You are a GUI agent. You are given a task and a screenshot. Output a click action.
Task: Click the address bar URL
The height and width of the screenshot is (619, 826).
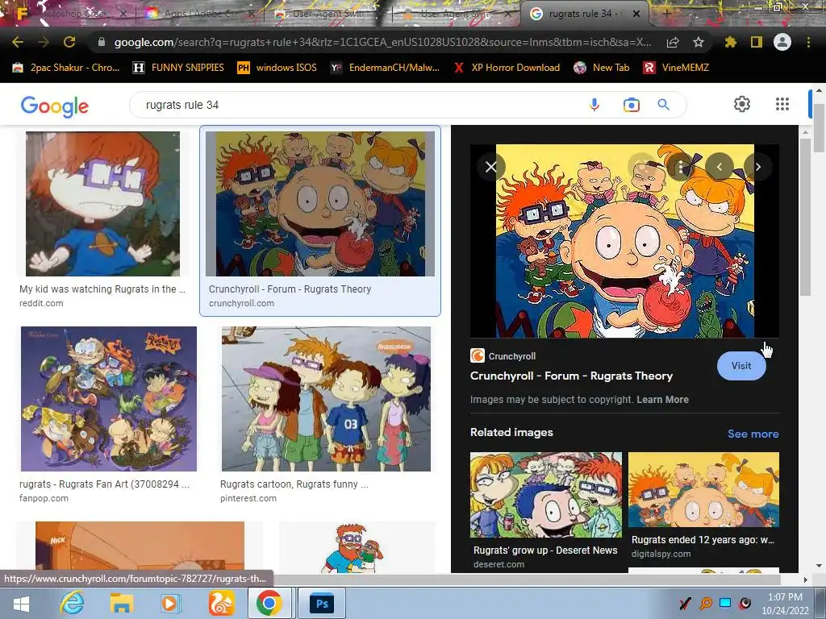382,42
